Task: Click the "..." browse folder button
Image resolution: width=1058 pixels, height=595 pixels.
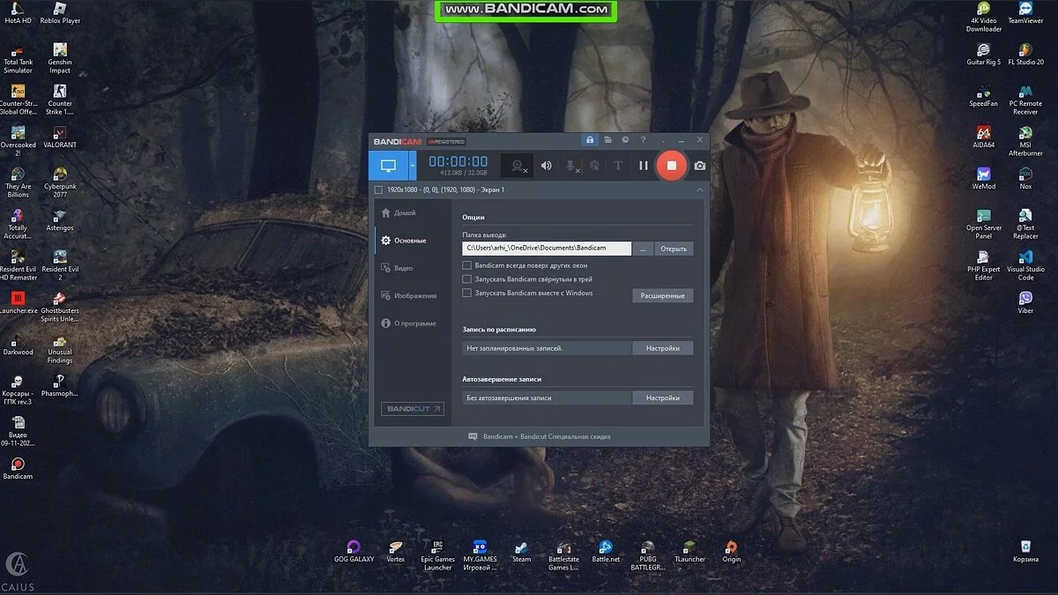Action: coord(644,249)
